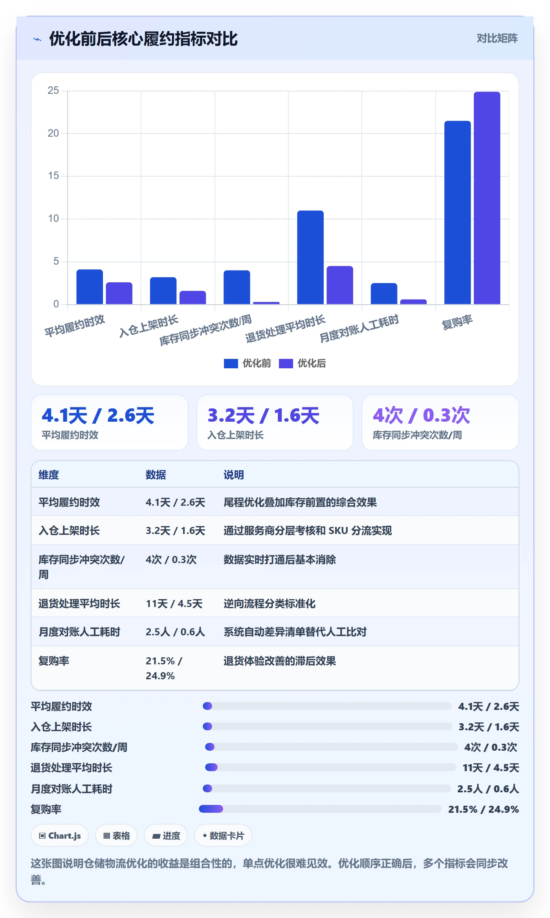Click the 月度对账人工耗时 progress bar
This screenshot has width=550, height=918.
(x=326, y=788)
